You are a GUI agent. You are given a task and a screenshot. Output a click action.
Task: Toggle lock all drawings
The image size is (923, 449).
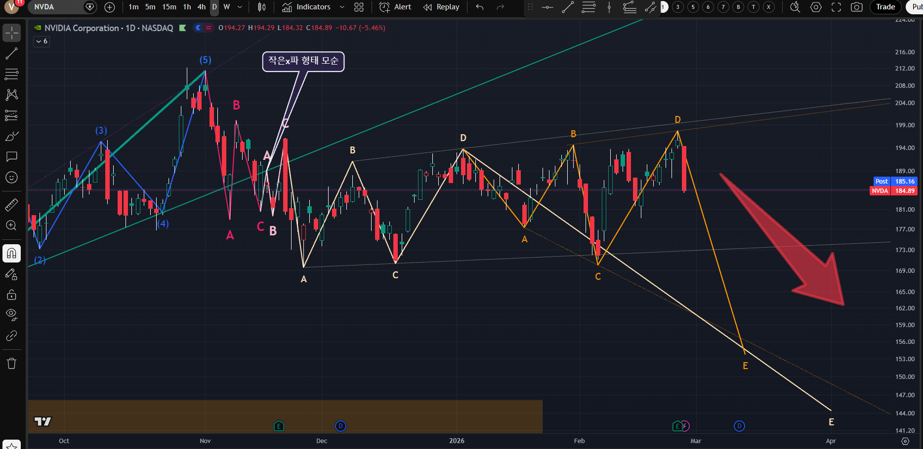[x=11, y=295]
